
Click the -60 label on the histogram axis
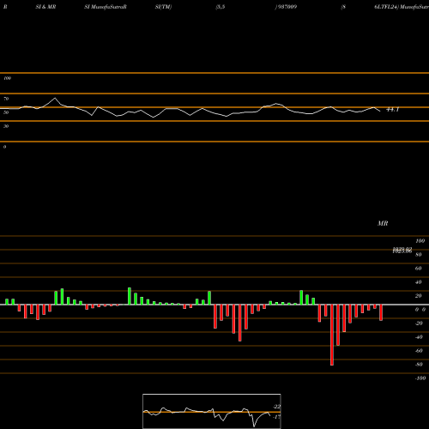[419, 351]
